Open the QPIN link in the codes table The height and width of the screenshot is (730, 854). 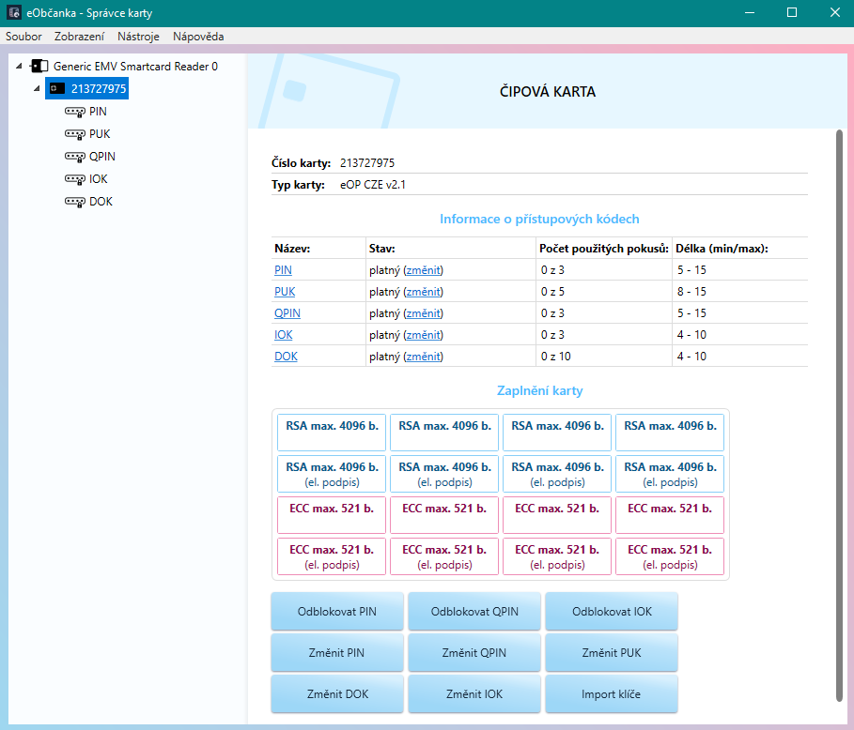pos(287,313)
